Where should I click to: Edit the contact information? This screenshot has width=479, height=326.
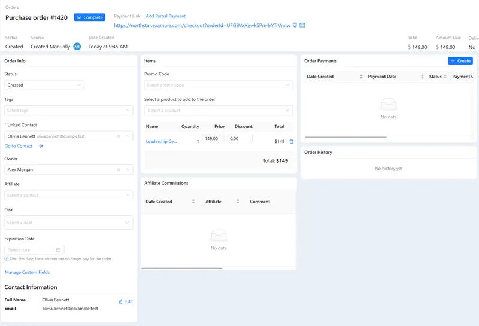click(x=126, y=301)
